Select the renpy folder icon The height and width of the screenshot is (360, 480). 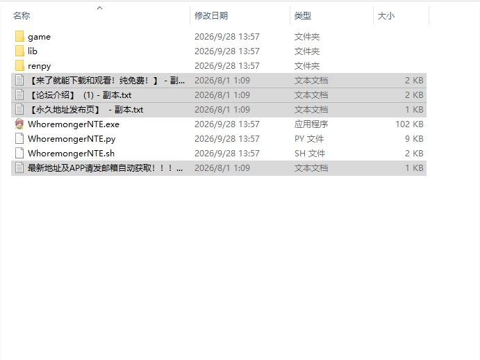pos(19,65)
